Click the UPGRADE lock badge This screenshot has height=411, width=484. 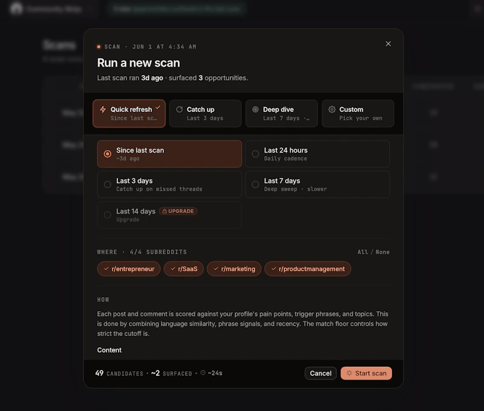point(178,211)
